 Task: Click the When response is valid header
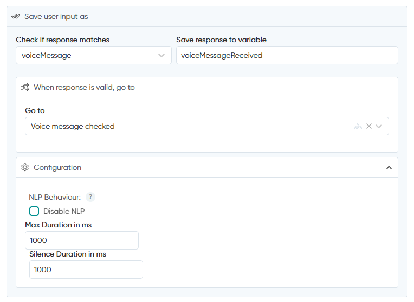point(84,87)
